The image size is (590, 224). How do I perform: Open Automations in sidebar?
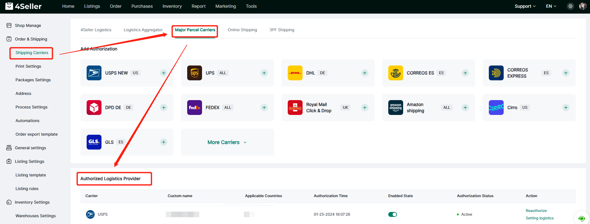point(28,120)
